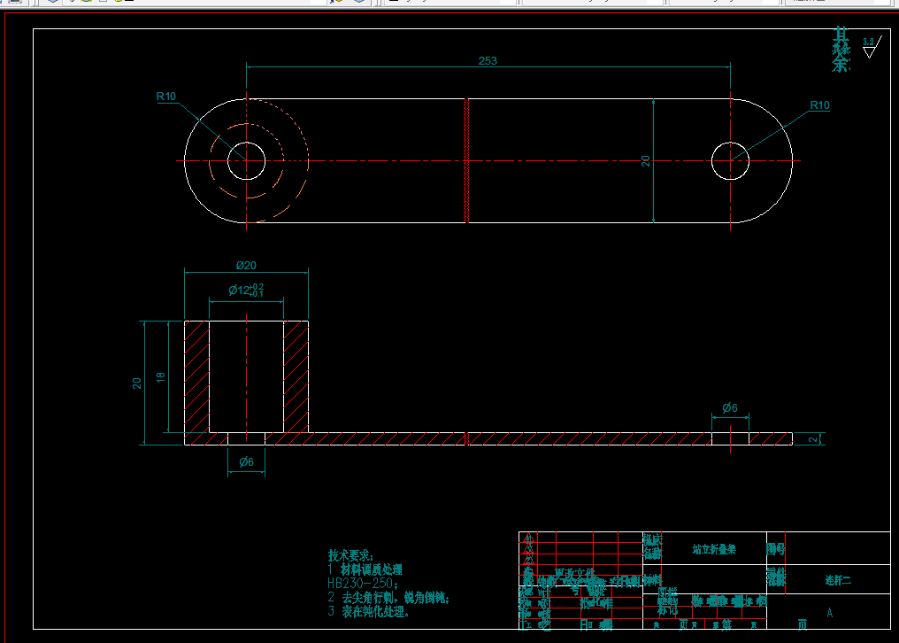Image resolution: width=899 pixels, height=643 pixels.
Task: Select the Ø6 dimension below the sleeve
Action: click(247, 461)
